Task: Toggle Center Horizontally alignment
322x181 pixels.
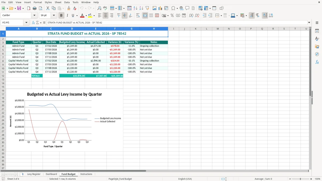Action: pyautogui.click(x=105, y=16)
